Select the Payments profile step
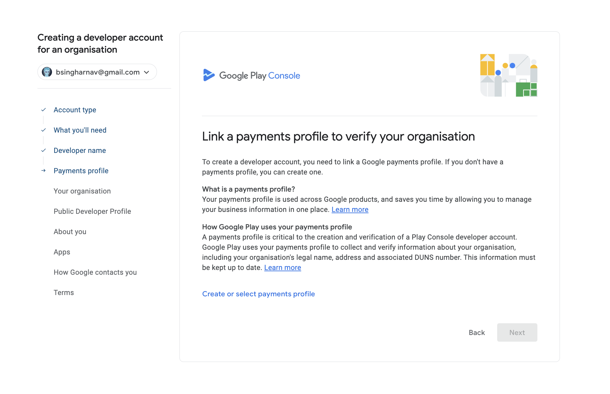 click(x=81, y=171)
